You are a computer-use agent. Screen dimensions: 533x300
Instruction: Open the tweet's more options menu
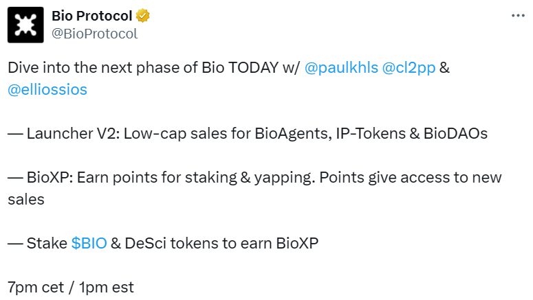pyautogui.click(x=517, y=16)
